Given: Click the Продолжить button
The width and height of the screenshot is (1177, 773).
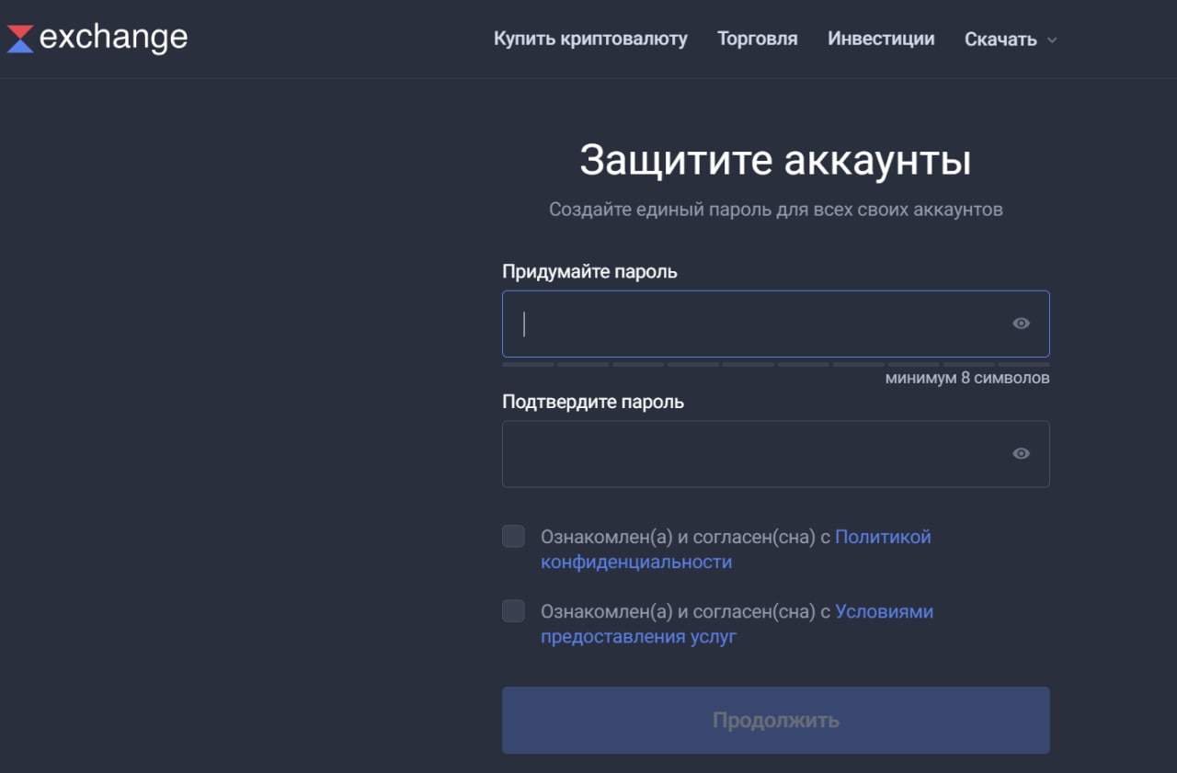Looking at the screenshot, I should click(775, 721).
